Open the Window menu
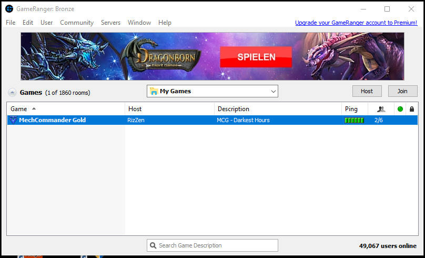The image size is (425, 258). (x=139, y=23)
